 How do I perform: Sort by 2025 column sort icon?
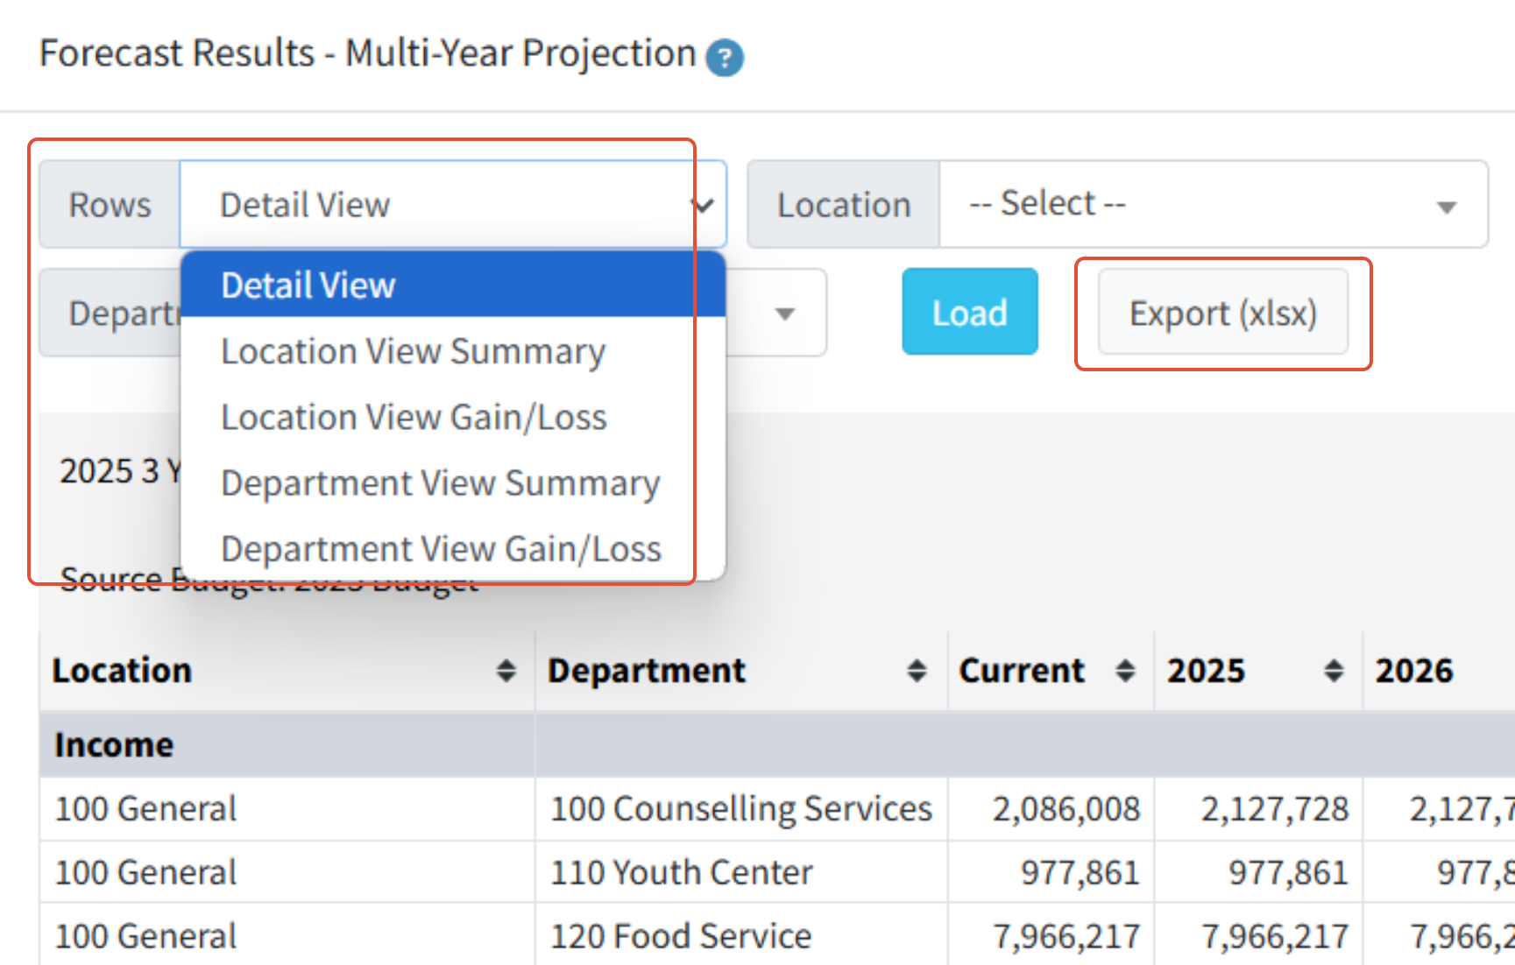(x=1334, y=671)
